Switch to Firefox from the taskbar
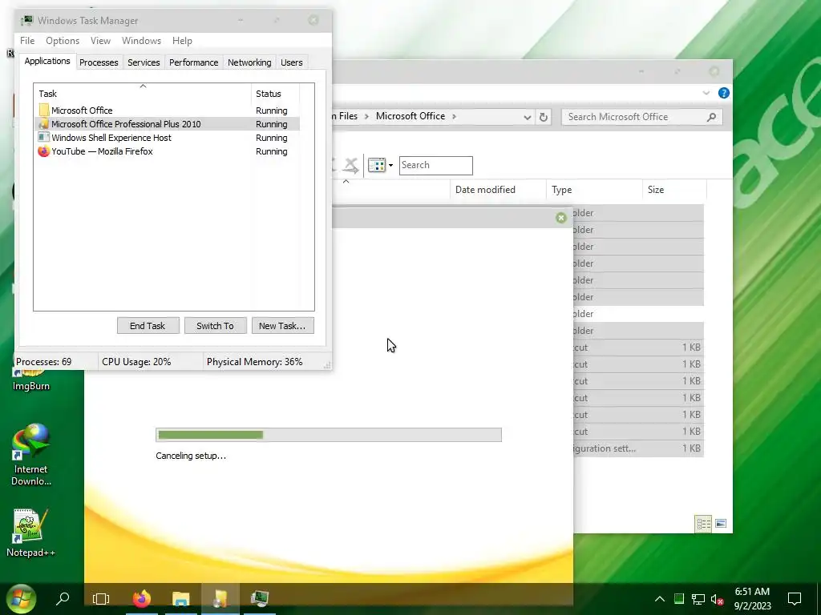This screenshot has width=821, height=615. (x=141, y=598)
